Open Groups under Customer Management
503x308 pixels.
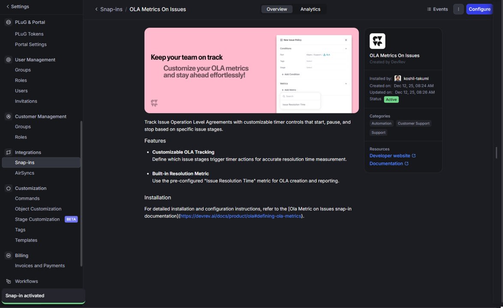point(23,127)
